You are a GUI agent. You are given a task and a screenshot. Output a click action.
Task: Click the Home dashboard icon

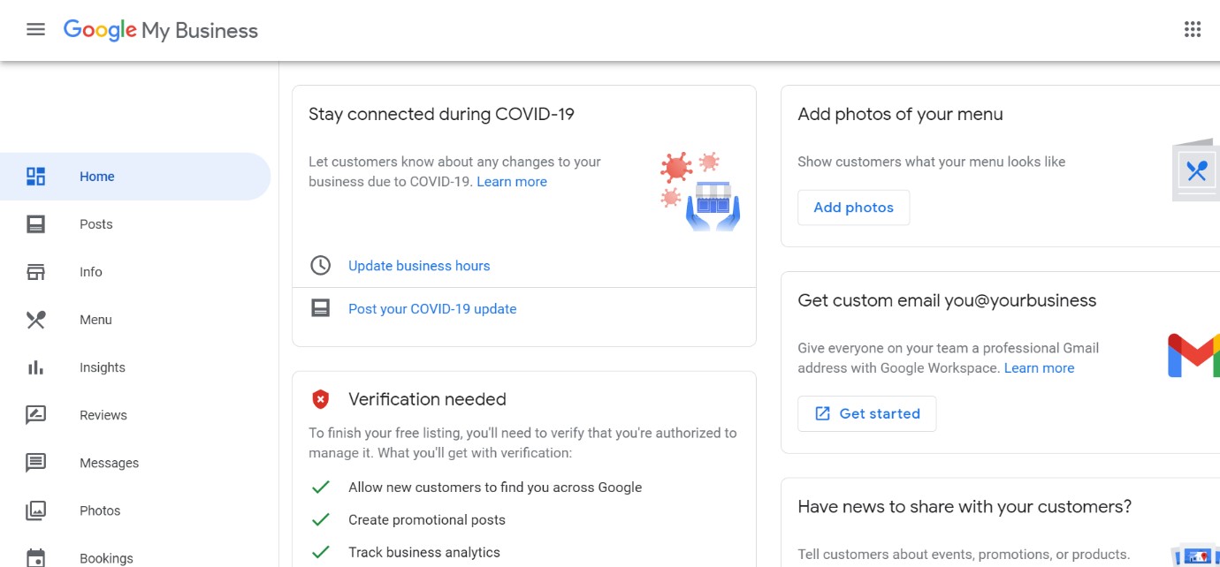click(35, 176)
